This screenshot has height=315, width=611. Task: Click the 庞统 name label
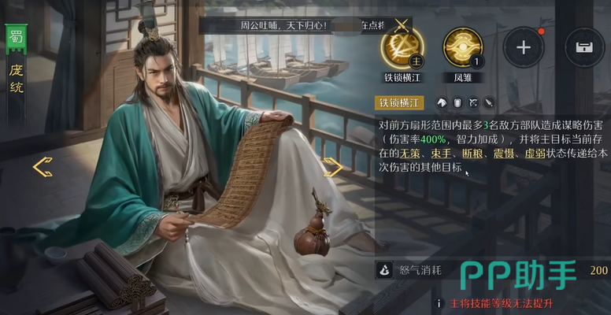coord(17,80)
